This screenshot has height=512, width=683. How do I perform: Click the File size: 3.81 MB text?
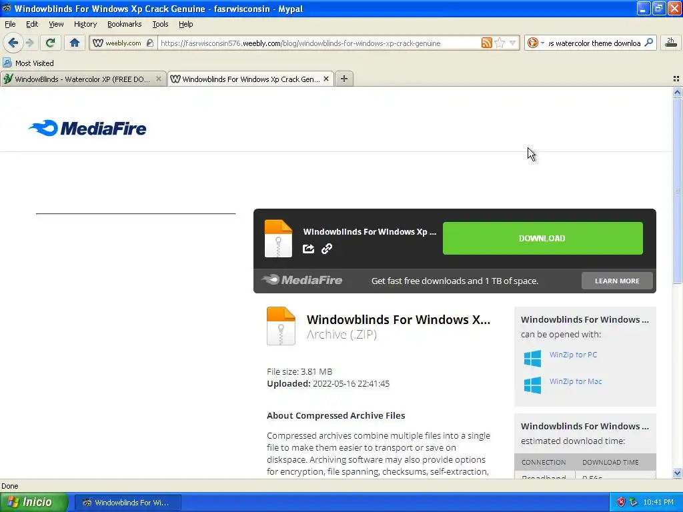pyautogui.click(x=299, y=371)
